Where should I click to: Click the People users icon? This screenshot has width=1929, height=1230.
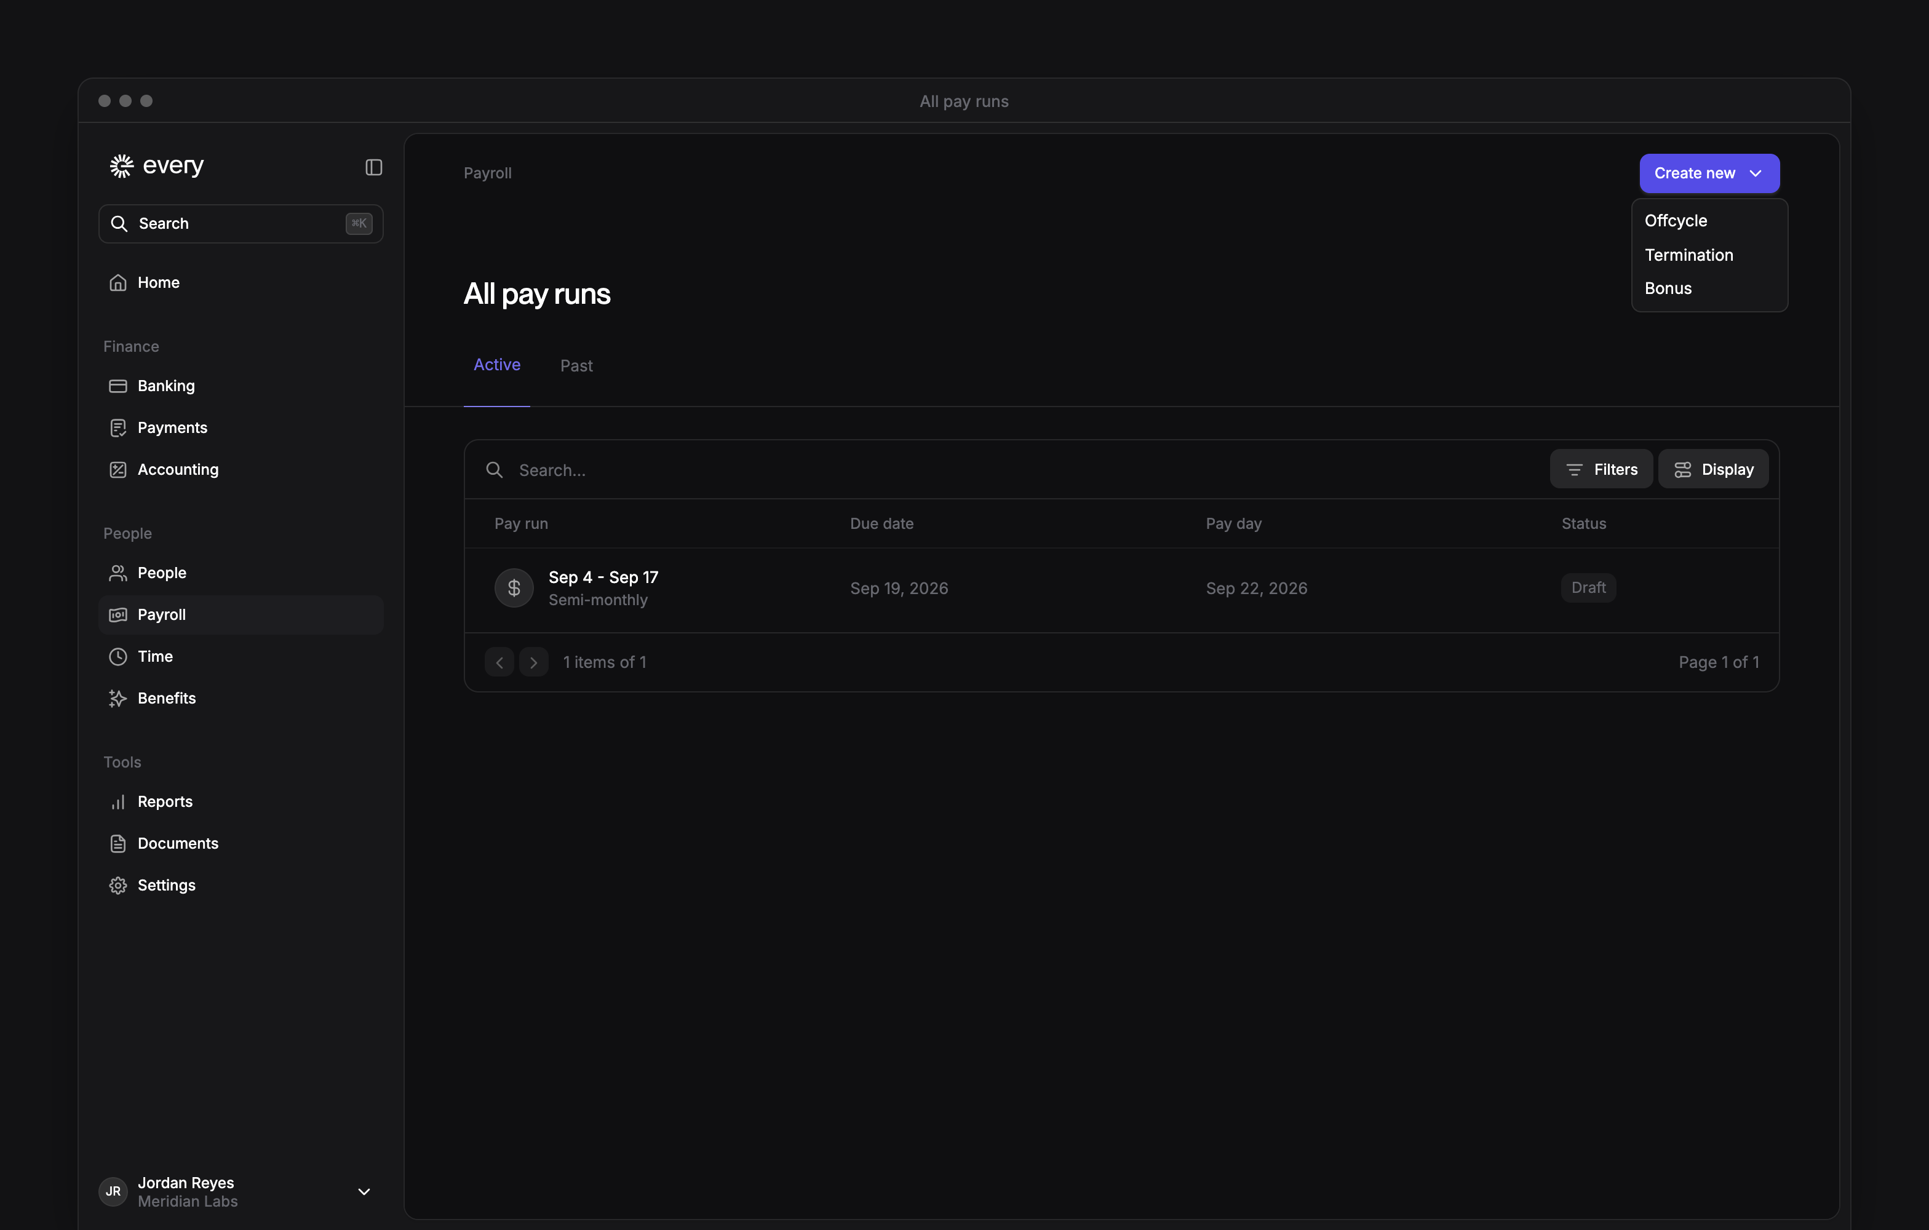pyautogui.click(x=117, y=573)
